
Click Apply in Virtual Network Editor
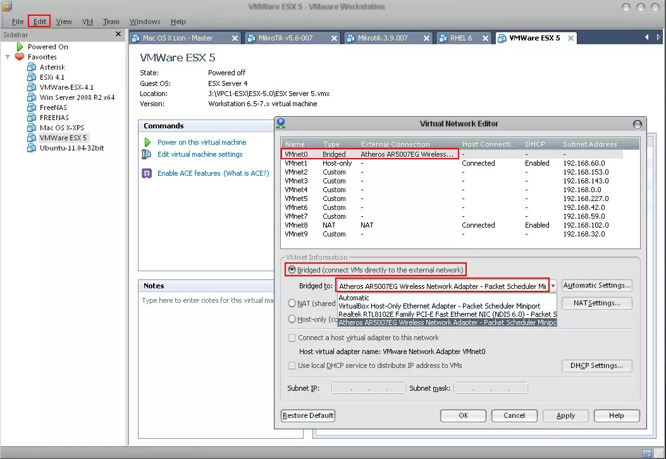565,415
